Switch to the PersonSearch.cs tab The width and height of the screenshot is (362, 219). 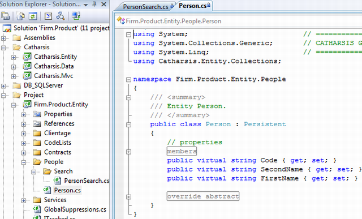[x=145, y=6]
